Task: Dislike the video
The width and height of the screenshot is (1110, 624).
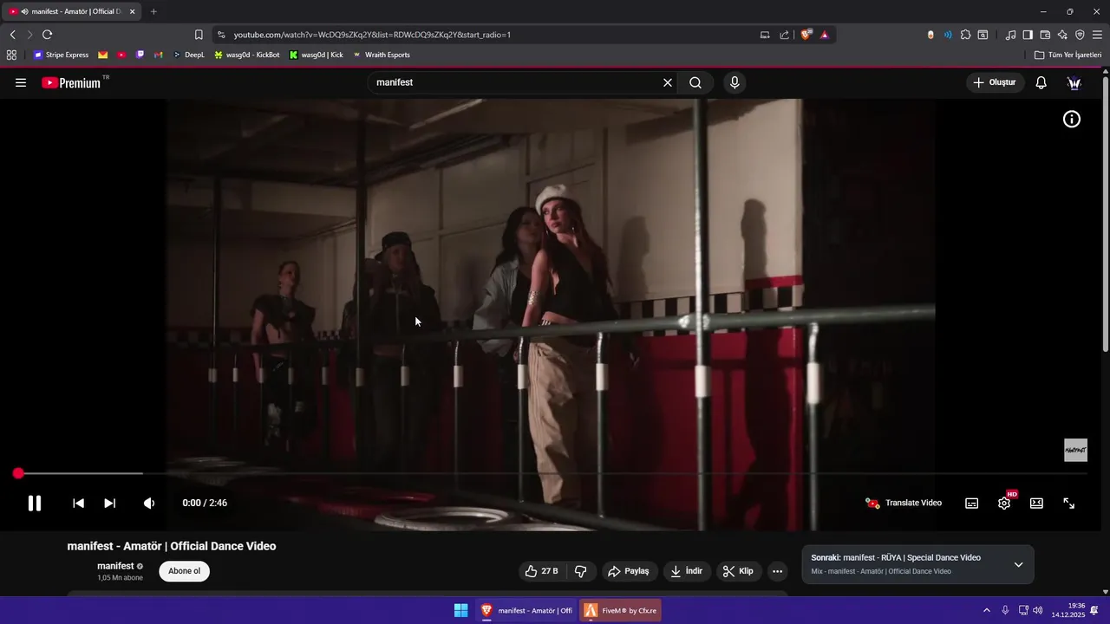Action: pos(581,571)
